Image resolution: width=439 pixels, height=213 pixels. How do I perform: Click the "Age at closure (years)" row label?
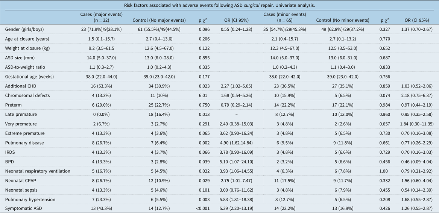(27, 39)
